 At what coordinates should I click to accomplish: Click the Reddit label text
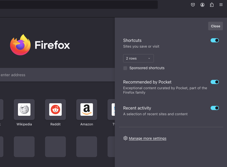[x=55, y=124]
